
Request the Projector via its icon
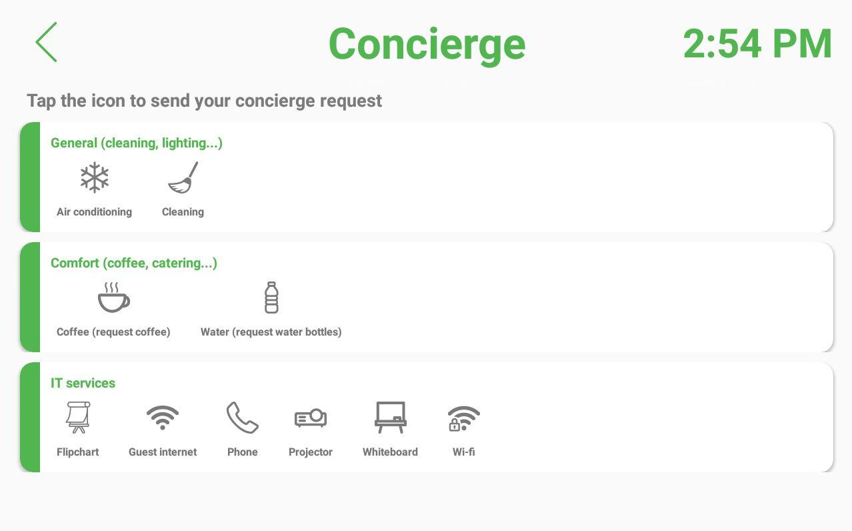pos(311,418)
